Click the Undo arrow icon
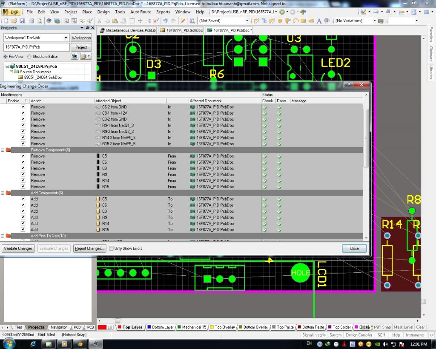 [x=165, y=20]
